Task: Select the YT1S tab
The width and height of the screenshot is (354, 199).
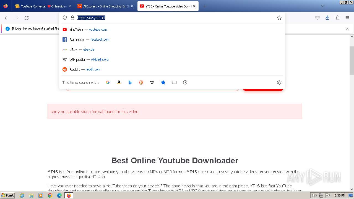Action: coord(168,6)
